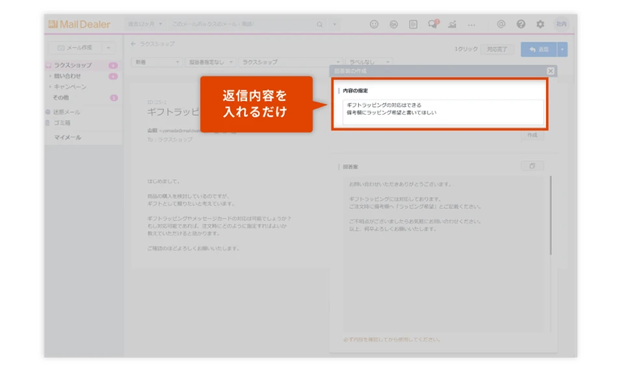Click the document report icon in the toolbar
The height and width of the screenshot is (374, 624).
click(x=412, y=23)
